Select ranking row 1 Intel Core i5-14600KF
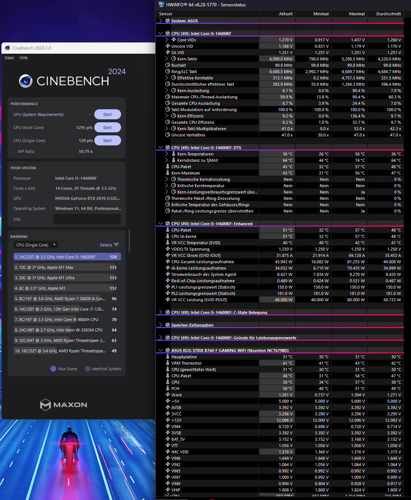 pyautogui.click(x=67, y=257)
